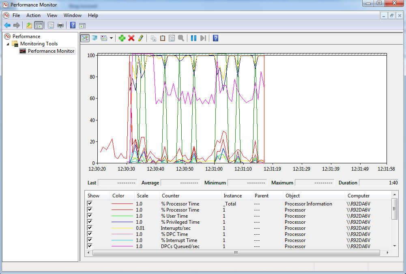Click the Paste Counter List icon
Screen dimensions: 406x274
[163, 38]
